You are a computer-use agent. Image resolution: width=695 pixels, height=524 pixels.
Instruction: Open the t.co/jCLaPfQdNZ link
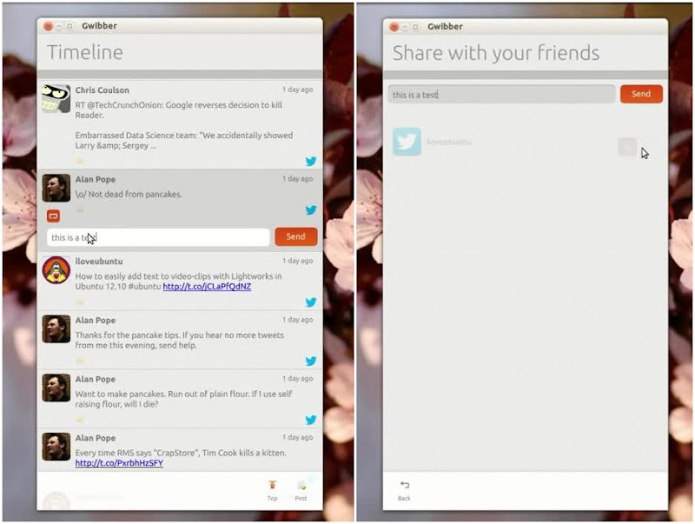click(x=207, y=287)
